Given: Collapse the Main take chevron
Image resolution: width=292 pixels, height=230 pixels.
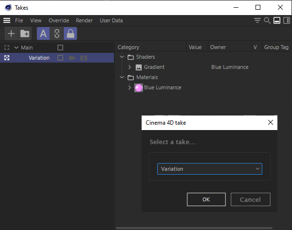Looking at the screenshot, I should tap(16, 48).
